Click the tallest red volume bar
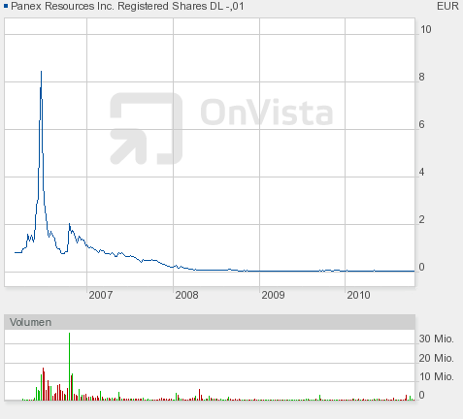 point(43,384)
